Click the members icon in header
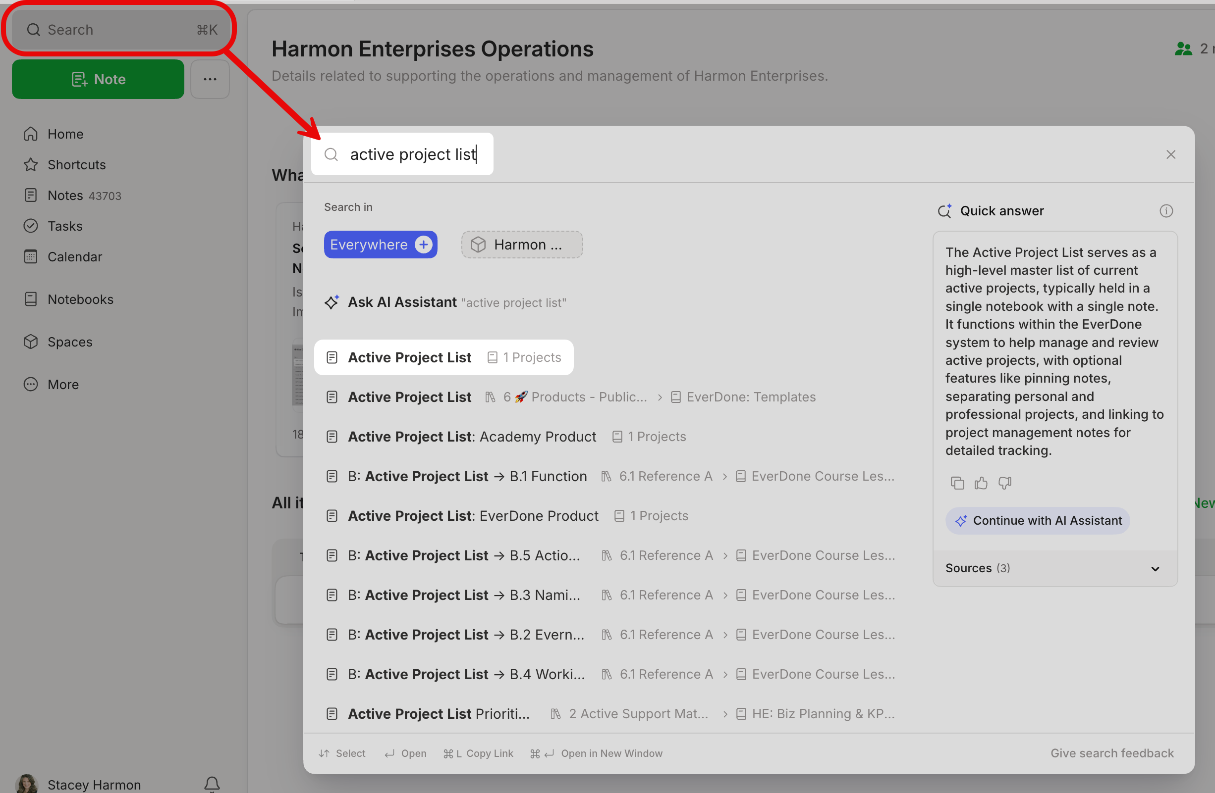This screenshot has width=1215, height=793. [1183, 49]
